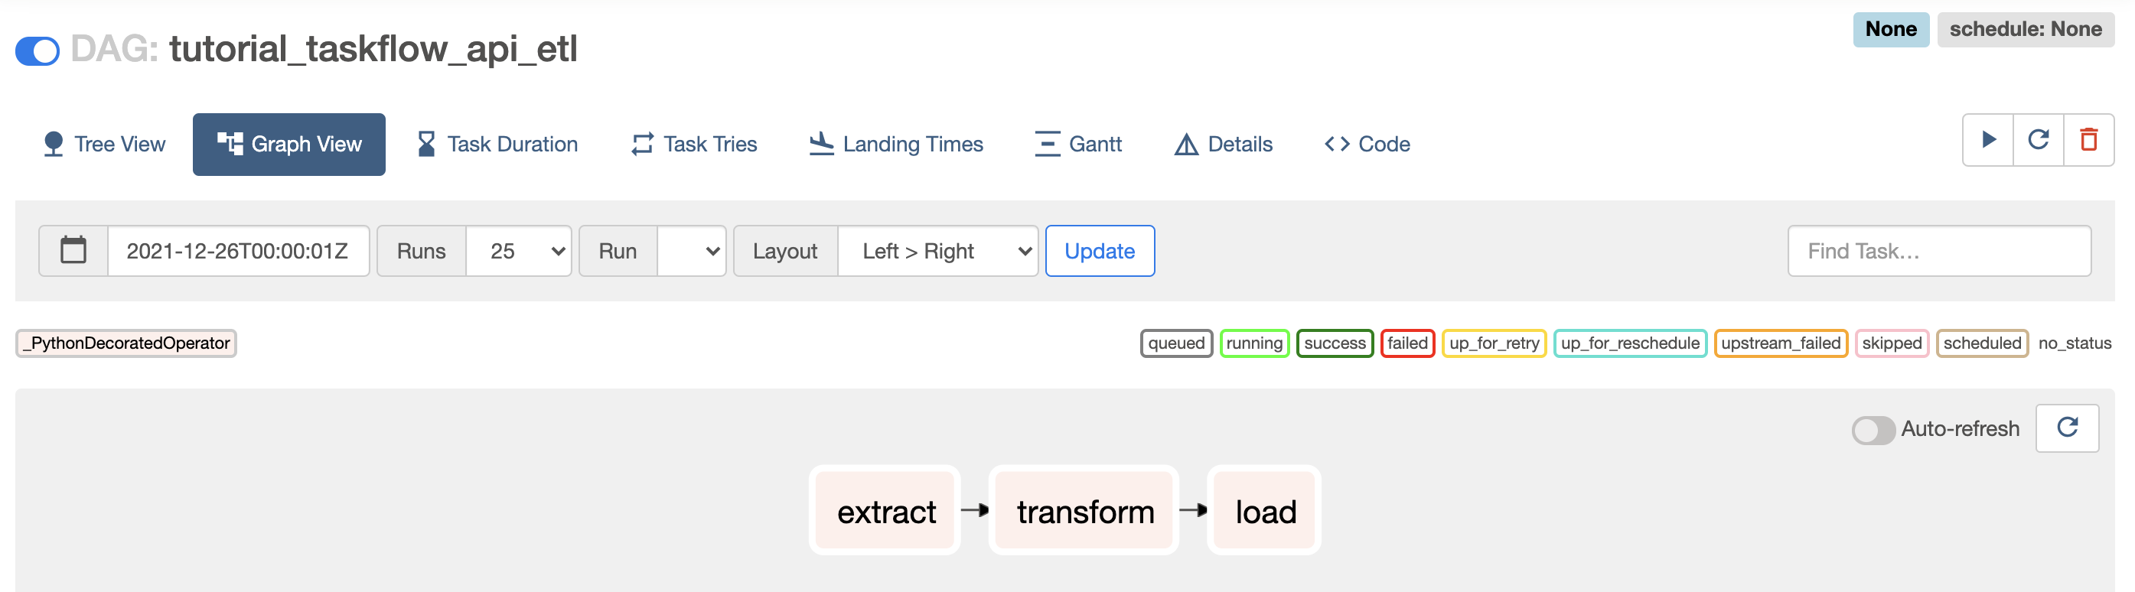Click the Tree View icon
Screen dimensions: 2135x592
point(53,143)
